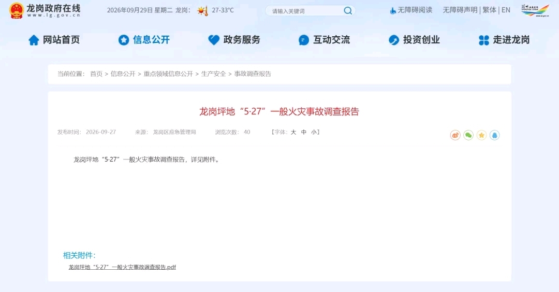The width and height of the screenshot is (559, 292).
Task: Click the temperature 27-33°C
Action: click(223, 10)
